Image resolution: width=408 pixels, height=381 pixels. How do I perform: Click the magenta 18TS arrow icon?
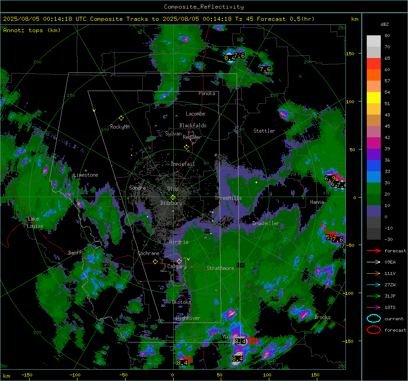[x=374, y=308]
